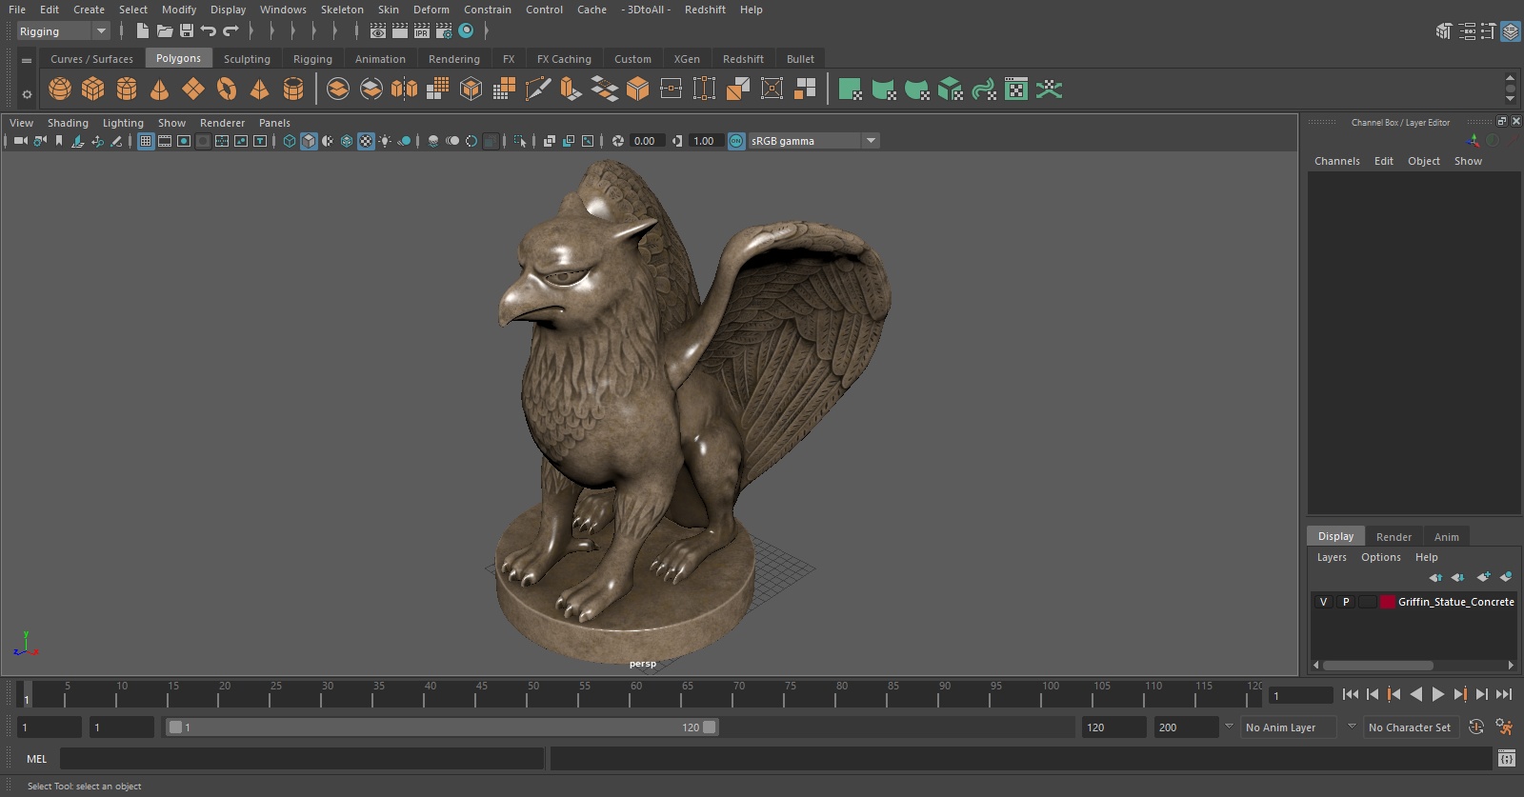Click the checker UV editor shelf icon
Image resolution: width=1524 pixels, height=797 pixels.
[1016, 90]
